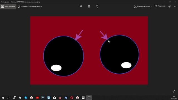
Task: Open the 'Все фотографии' view
Action: (x=8, y=6)
